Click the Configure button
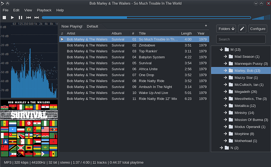 [258, 29]
